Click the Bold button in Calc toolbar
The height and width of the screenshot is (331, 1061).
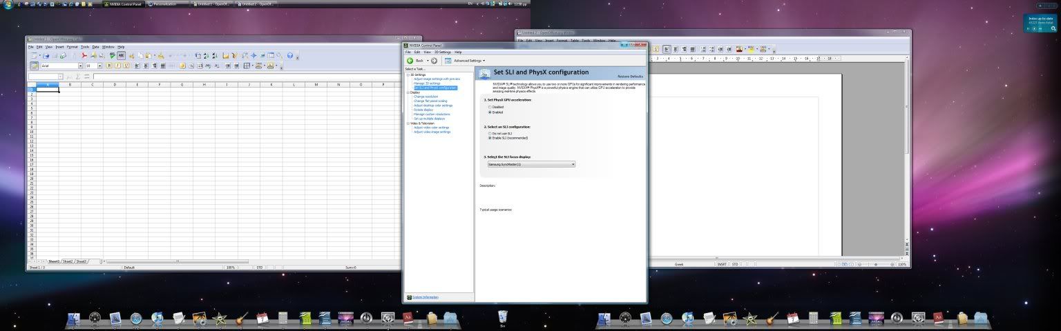(x=109, y=66)
